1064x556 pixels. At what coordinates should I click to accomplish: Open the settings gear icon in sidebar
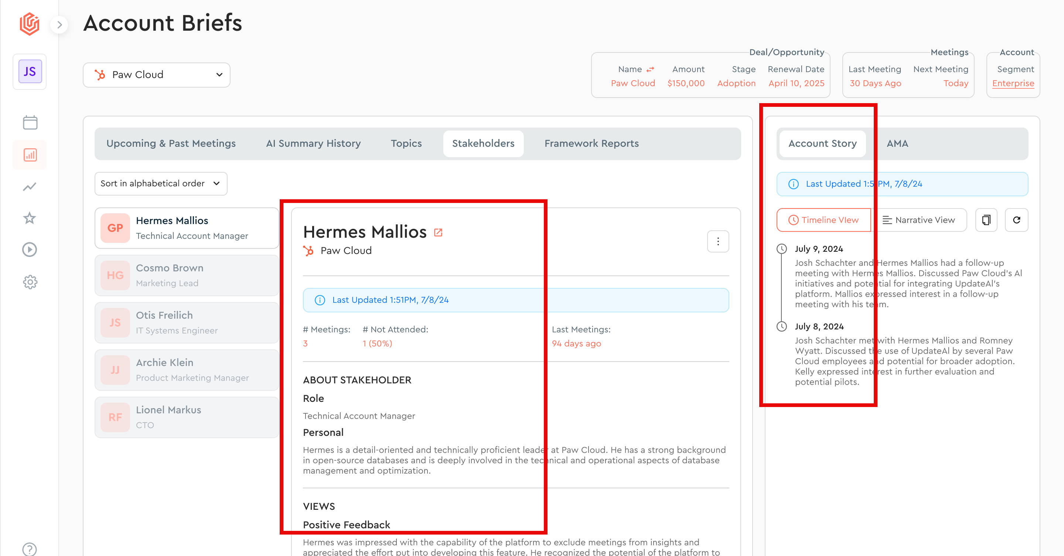coord(30,282)
